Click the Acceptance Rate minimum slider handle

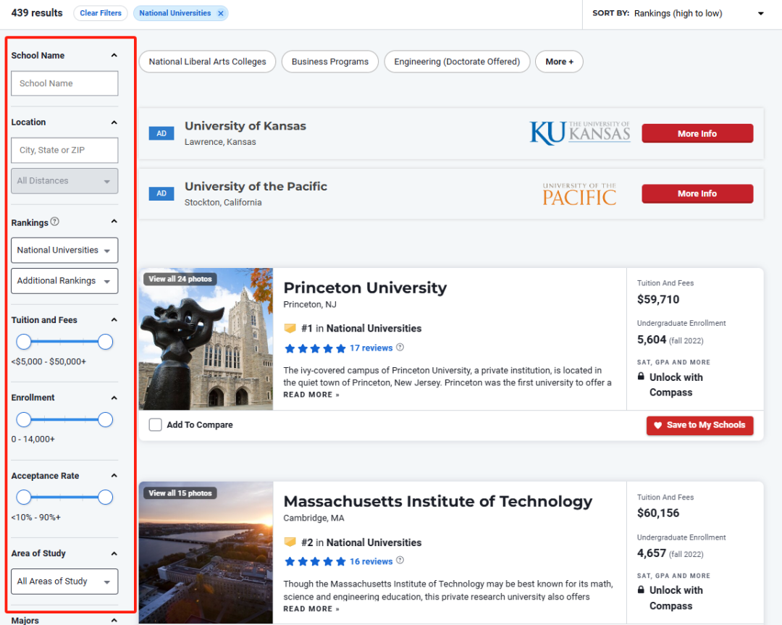click(x=23, y=498)
